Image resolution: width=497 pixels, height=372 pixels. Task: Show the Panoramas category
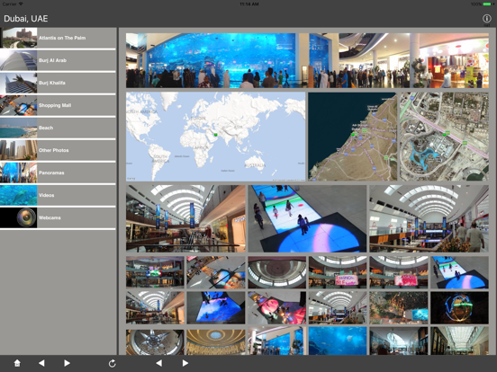pyautogui.click(x=58, y=173)
